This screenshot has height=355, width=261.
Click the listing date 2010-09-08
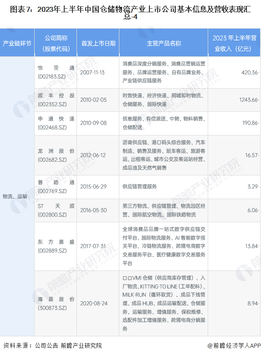93,123
